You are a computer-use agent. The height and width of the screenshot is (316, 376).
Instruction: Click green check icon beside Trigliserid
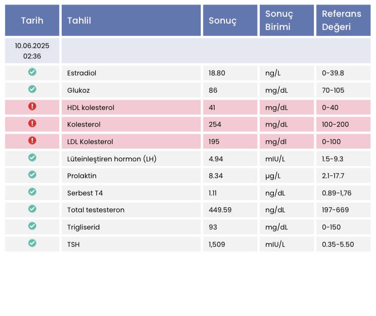click(x=32, y=226)
